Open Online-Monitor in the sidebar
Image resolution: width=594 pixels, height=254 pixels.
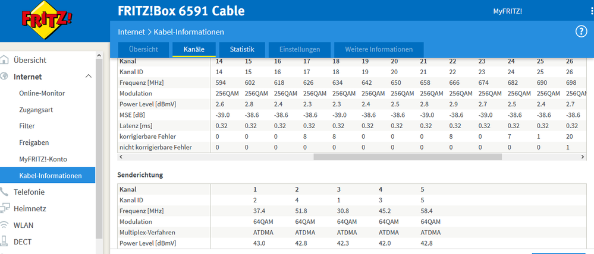[x=42, y=93]
